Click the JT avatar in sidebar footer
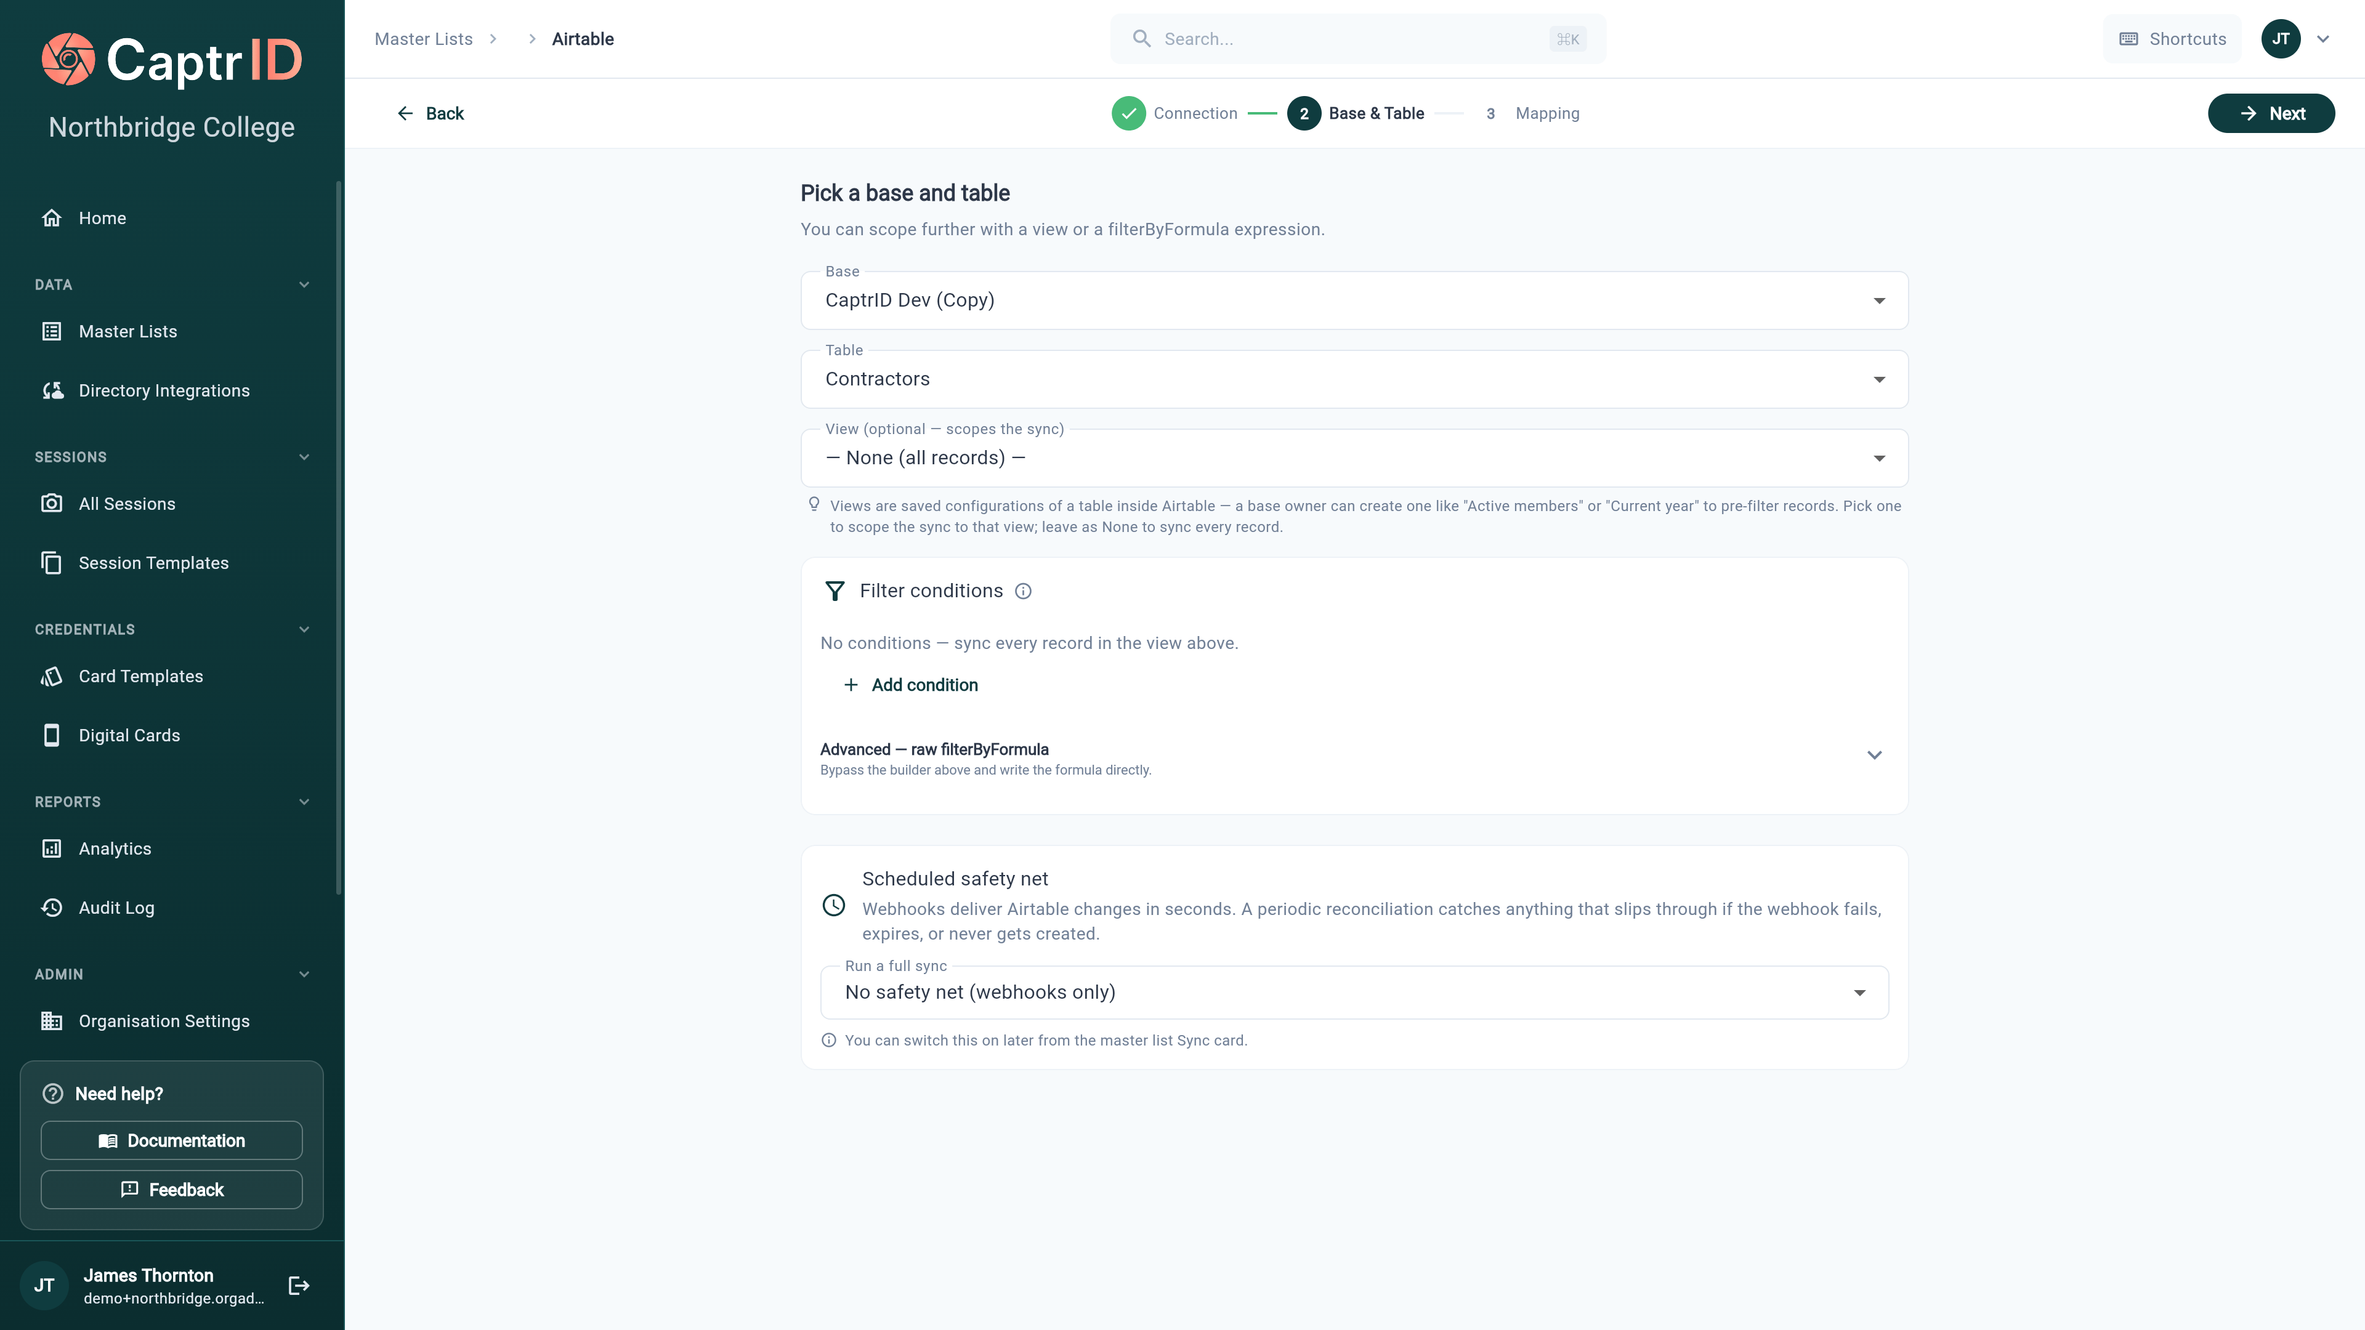This screenshot has height=1330, width=2365. pyautogui.click(x=44, y=1286)
